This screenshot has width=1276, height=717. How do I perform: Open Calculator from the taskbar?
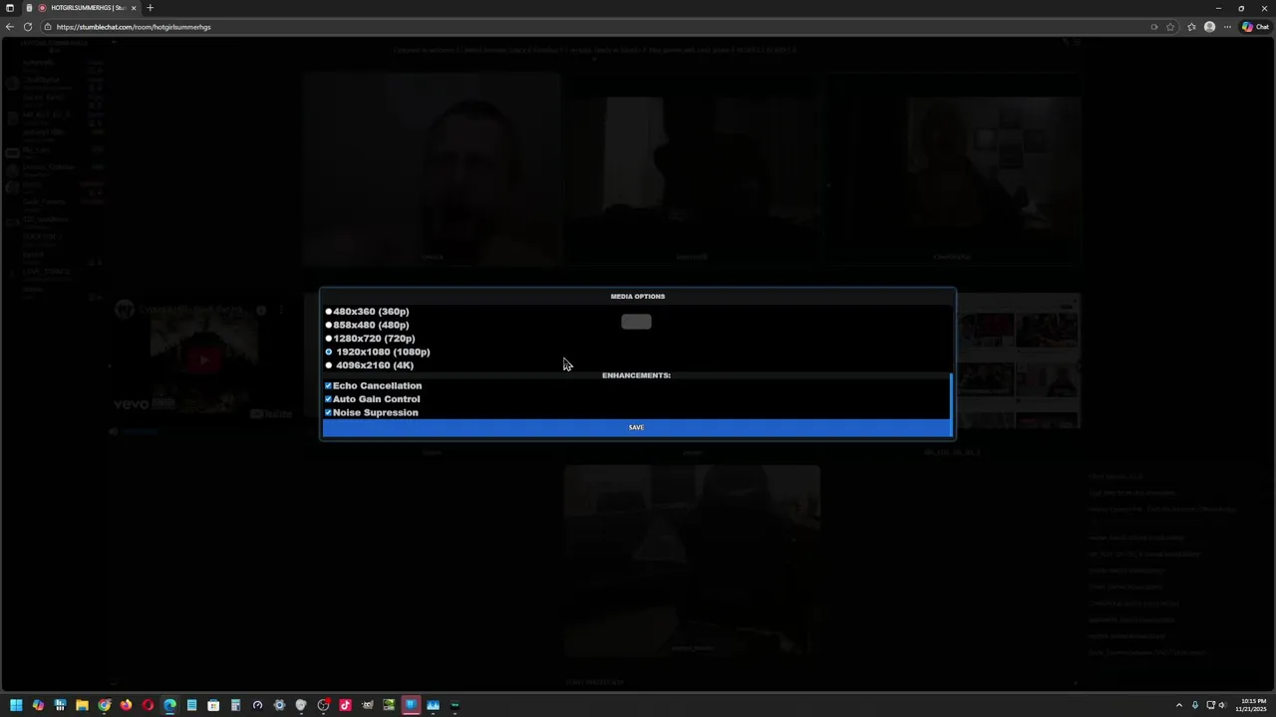click(x=235, y=705)
